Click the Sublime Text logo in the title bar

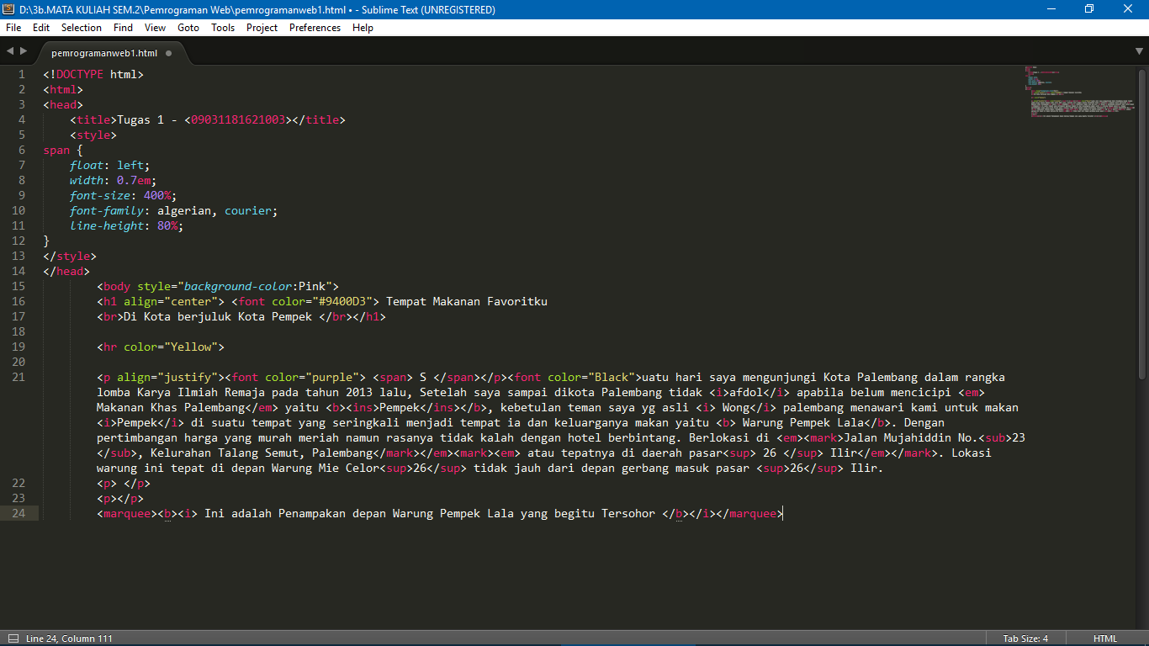(x=8, y=8)
